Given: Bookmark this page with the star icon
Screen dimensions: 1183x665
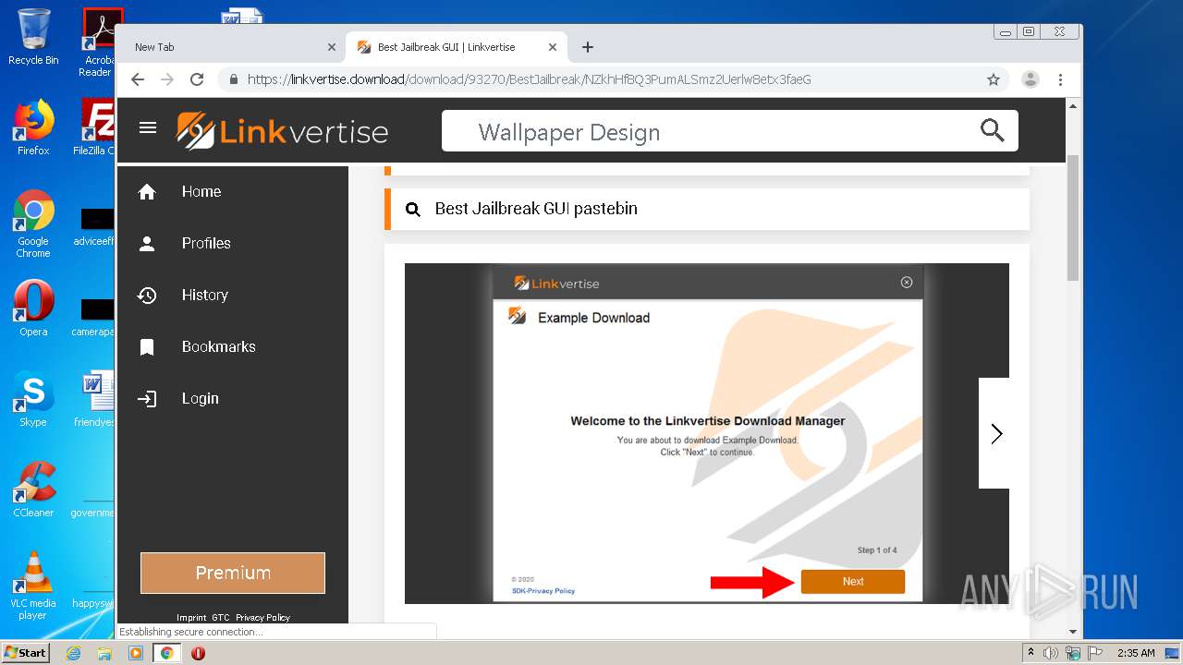Looking at the screenshot, I should click(994, 79).
